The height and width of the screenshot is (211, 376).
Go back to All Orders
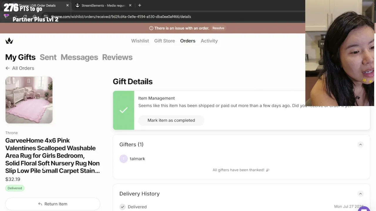tap(20, 68)
